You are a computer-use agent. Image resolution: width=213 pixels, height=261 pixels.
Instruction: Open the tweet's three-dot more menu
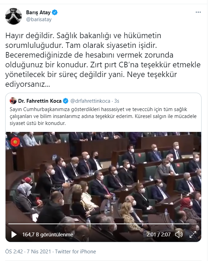click(198, 12)
